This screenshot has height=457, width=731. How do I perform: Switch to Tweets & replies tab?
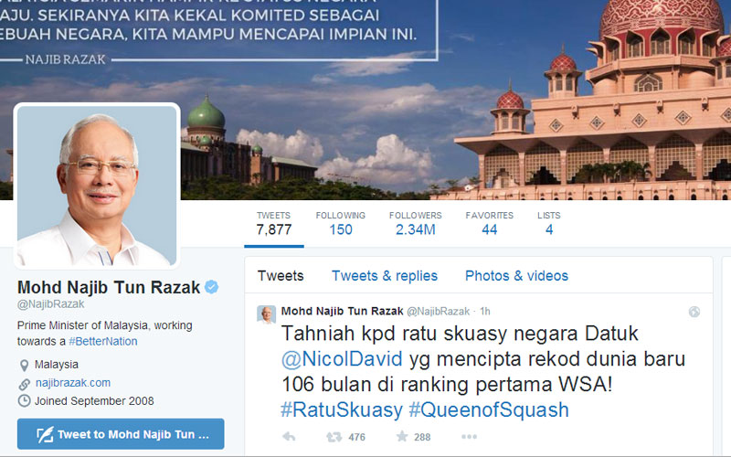tap(385, 276)
